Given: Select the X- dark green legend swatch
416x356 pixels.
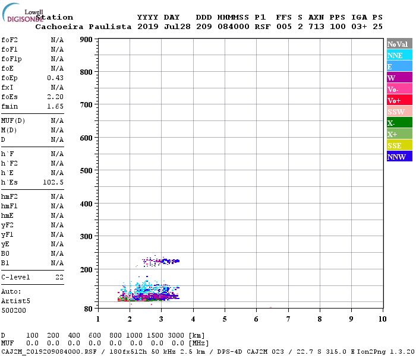Looking at the screenshot, I should (x=399, y=123).
